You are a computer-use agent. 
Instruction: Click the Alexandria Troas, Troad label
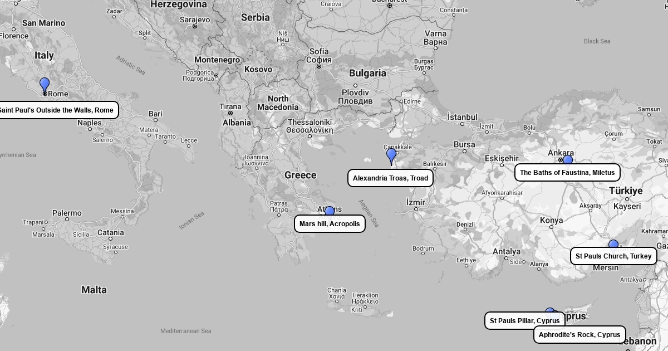(x=390, y=178)
